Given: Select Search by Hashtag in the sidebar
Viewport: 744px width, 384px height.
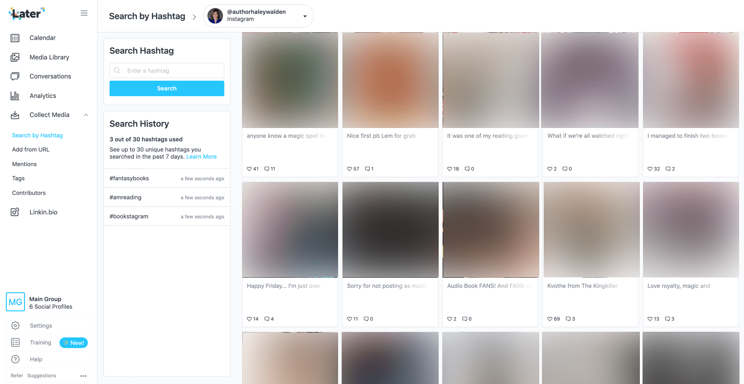Looking at the screenshot, I should click(x=37, y=136).
